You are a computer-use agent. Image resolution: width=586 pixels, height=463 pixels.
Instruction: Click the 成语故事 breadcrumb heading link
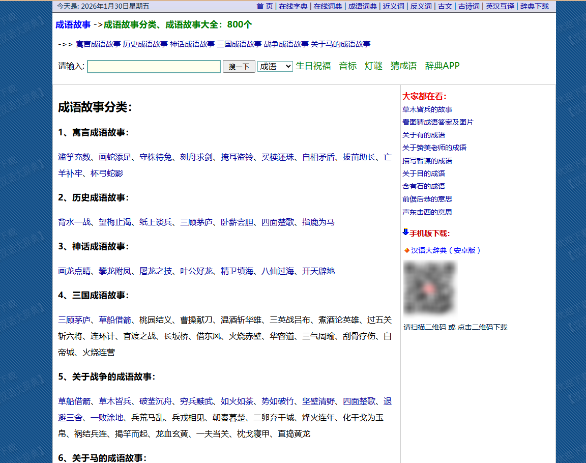[x=73, y=24]
